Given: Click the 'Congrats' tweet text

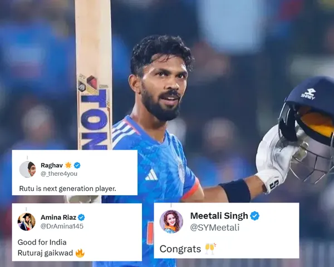Looking at the screenshot, I should click(x=180, y=249).
